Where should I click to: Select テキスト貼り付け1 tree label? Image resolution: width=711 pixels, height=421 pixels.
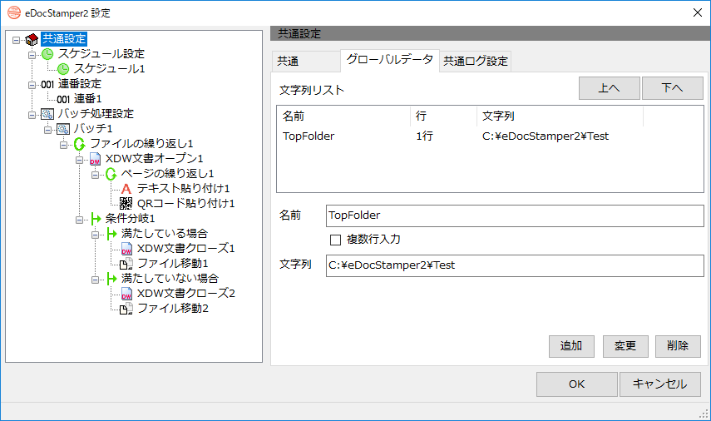pos(184,189)
